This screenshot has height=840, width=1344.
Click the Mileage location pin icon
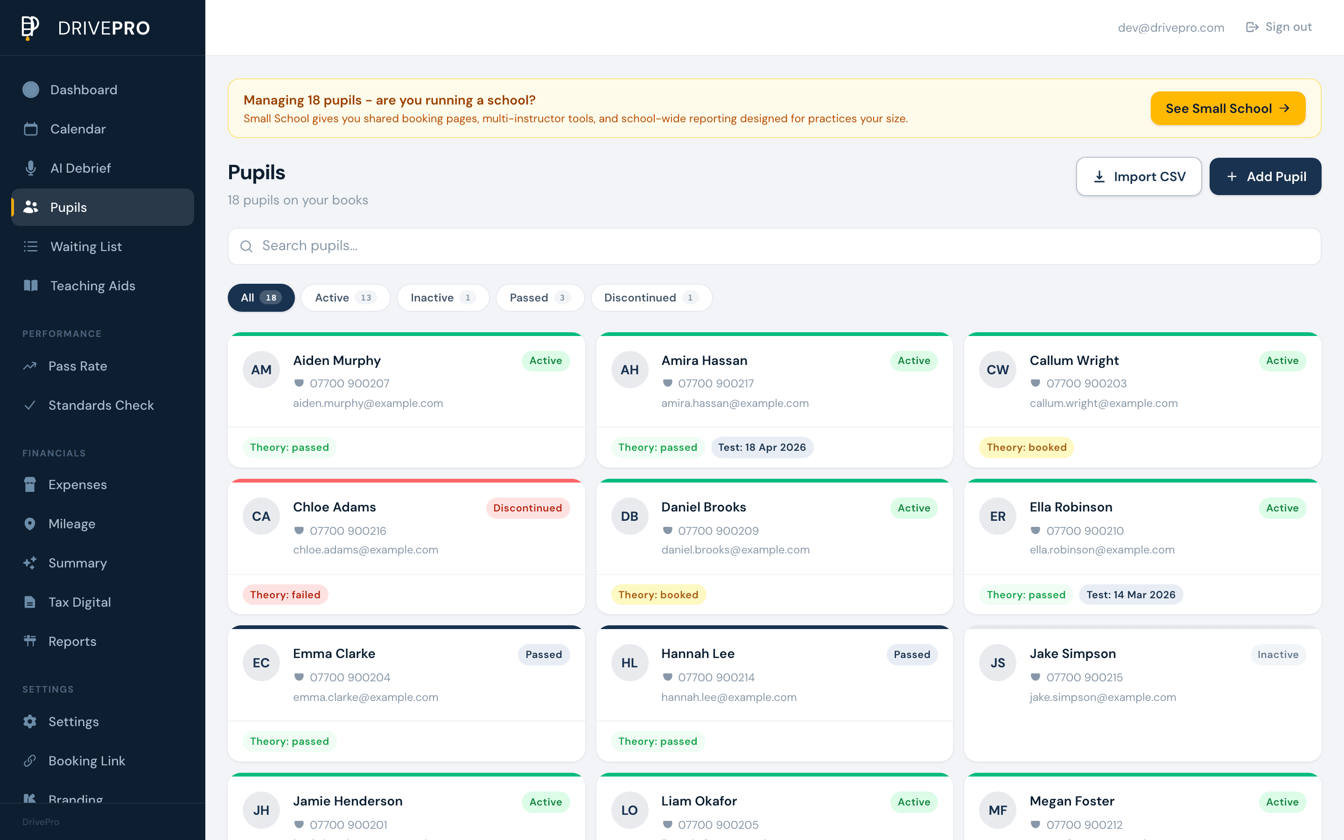coord(30,523)
